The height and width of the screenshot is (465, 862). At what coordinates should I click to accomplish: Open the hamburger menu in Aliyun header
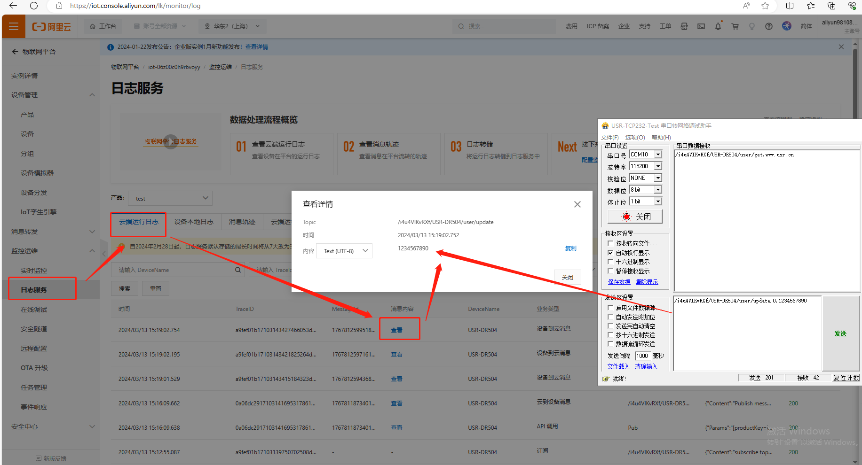(x=14, y=26)
